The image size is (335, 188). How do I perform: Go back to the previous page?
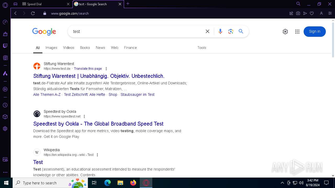(15, 13)
